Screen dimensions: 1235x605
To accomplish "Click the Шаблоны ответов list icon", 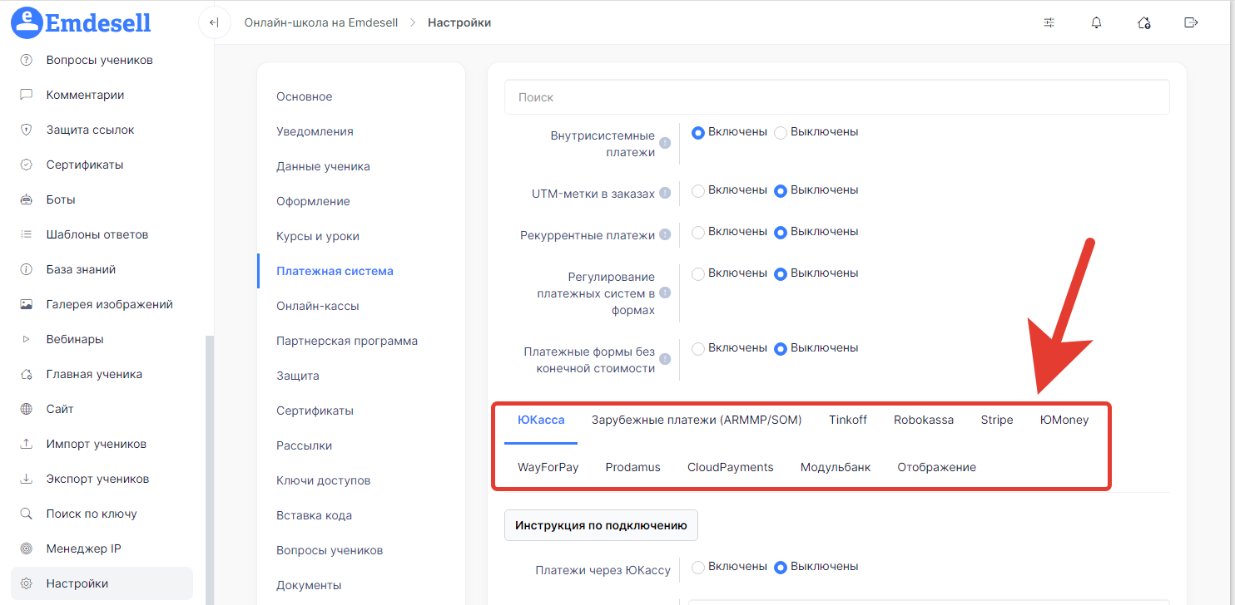I will coord(26,234).
